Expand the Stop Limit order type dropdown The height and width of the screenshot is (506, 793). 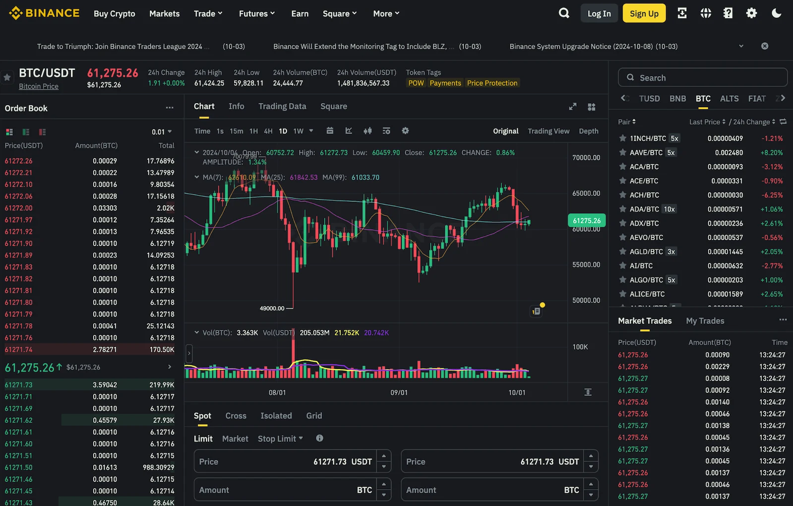pos(280,439)
